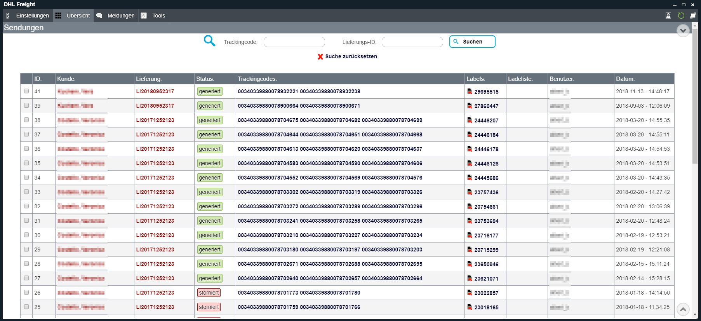The width and height of the screenshot is (701, 321).
Task: Open the PDF icon for label 23715299
Action: [470, 250]
